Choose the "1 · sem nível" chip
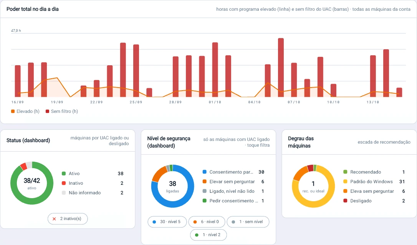This screenshot has height=245, width=417. (248, 222)
